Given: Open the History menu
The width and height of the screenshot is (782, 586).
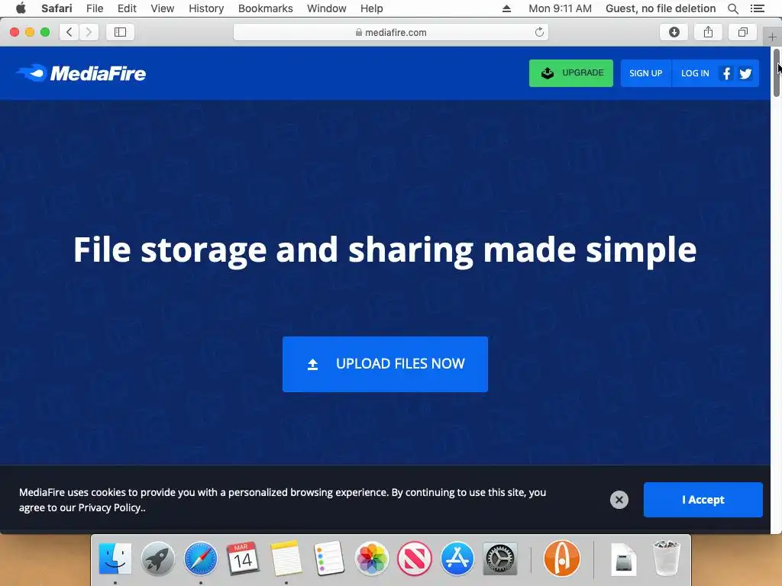Looking at the screenshot, I should 206,8.
